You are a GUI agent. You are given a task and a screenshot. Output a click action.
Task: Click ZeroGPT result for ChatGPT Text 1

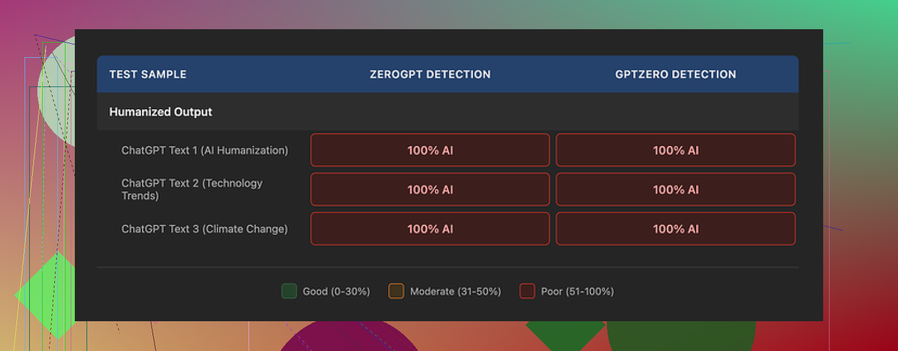430,150
